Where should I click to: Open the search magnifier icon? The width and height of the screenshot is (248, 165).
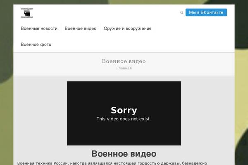(182, 12)
